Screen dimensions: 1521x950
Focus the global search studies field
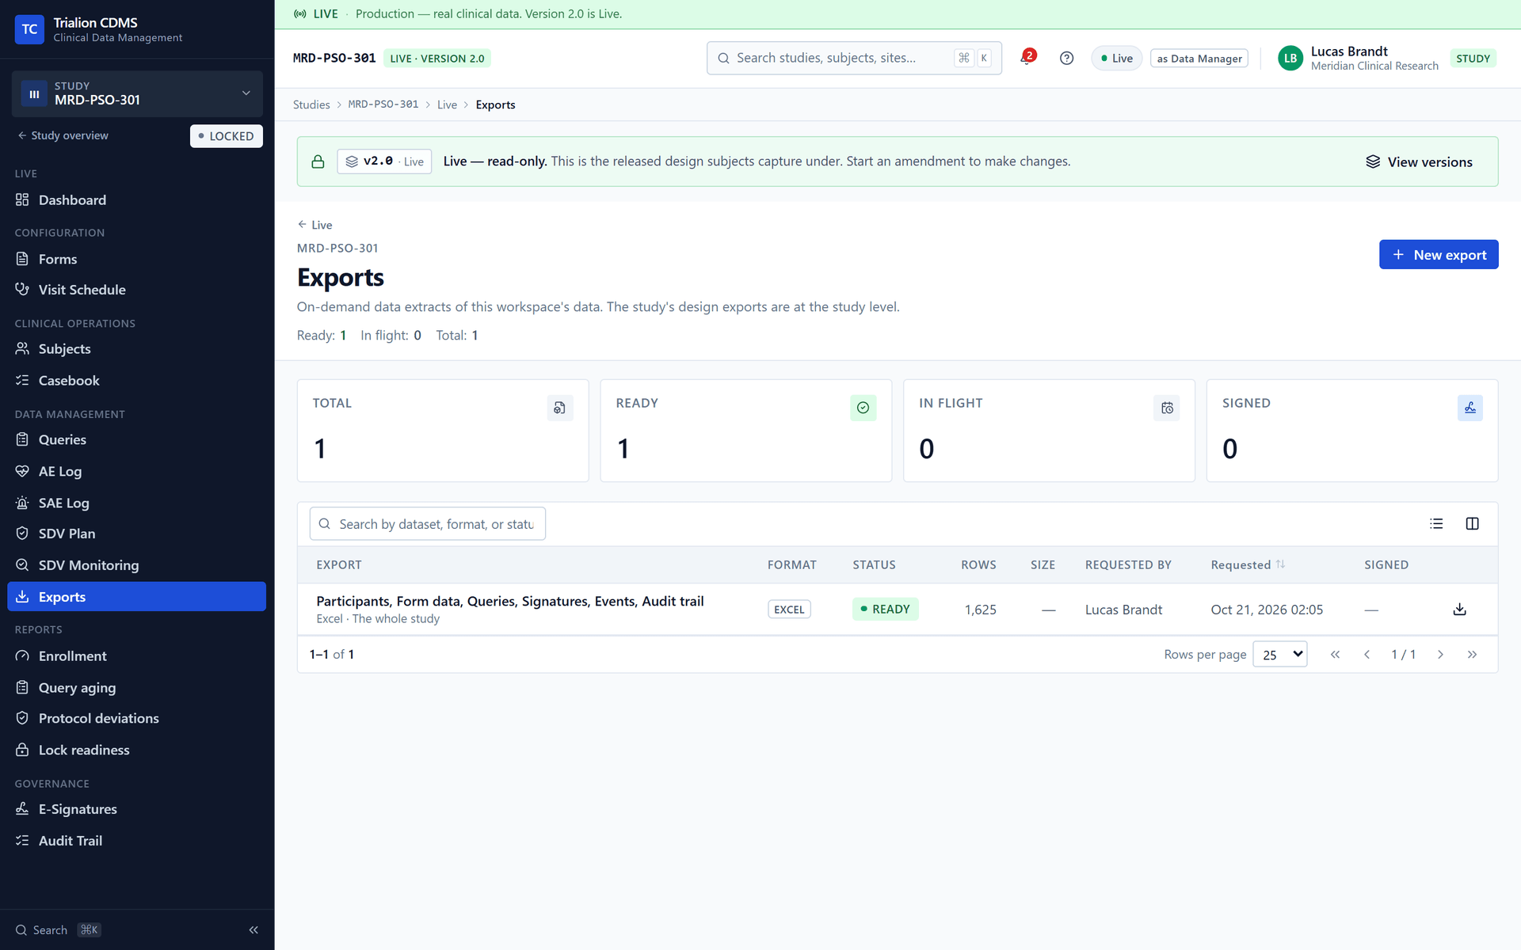[854, 58]
